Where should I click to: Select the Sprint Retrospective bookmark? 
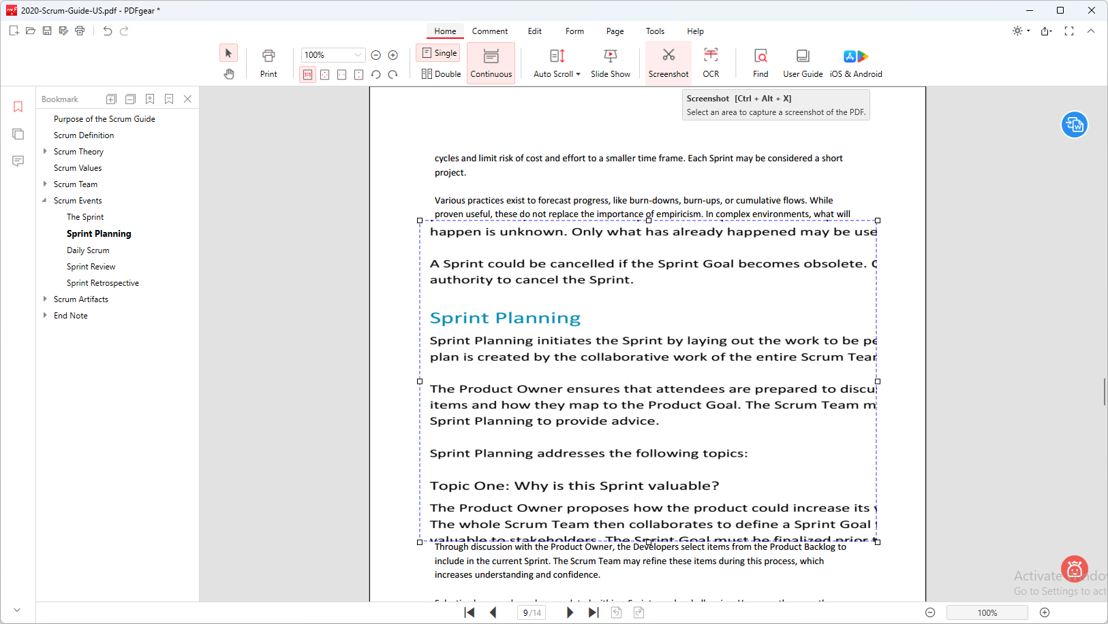(102, 282)
